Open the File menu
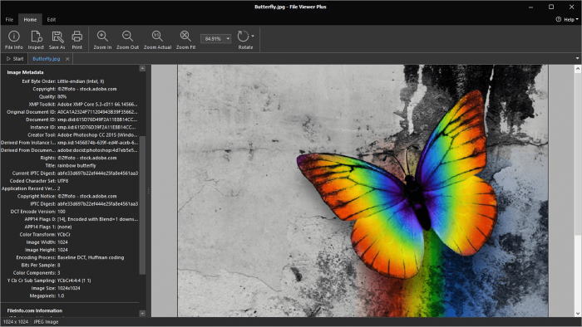The height and width of the screenshot is (327, 582). click(9, 20)
